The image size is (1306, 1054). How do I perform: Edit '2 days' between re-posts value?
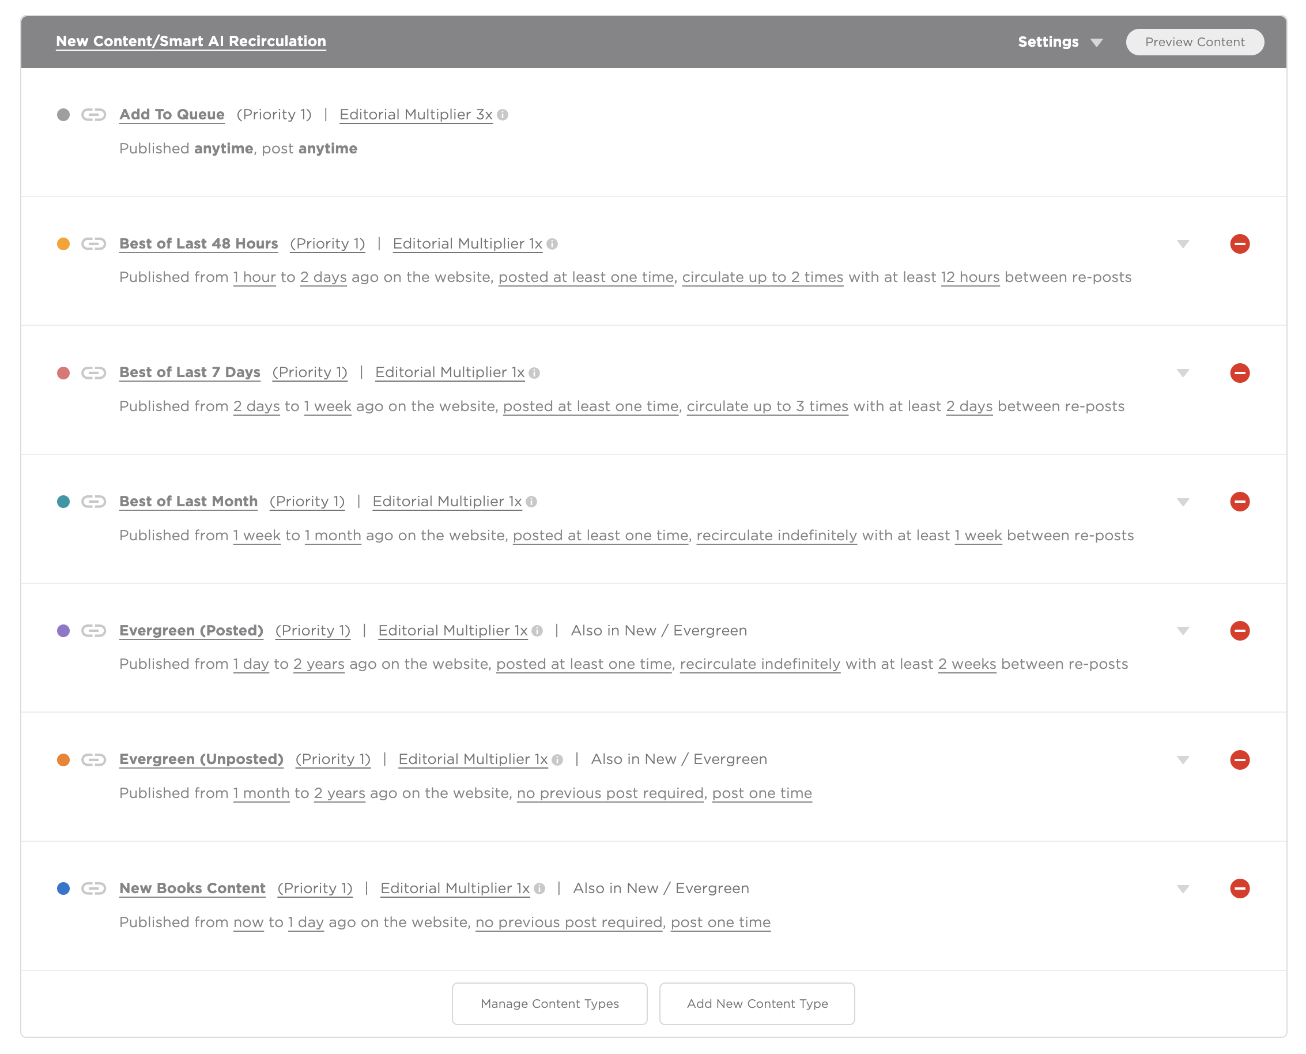[x=969, y=407]
